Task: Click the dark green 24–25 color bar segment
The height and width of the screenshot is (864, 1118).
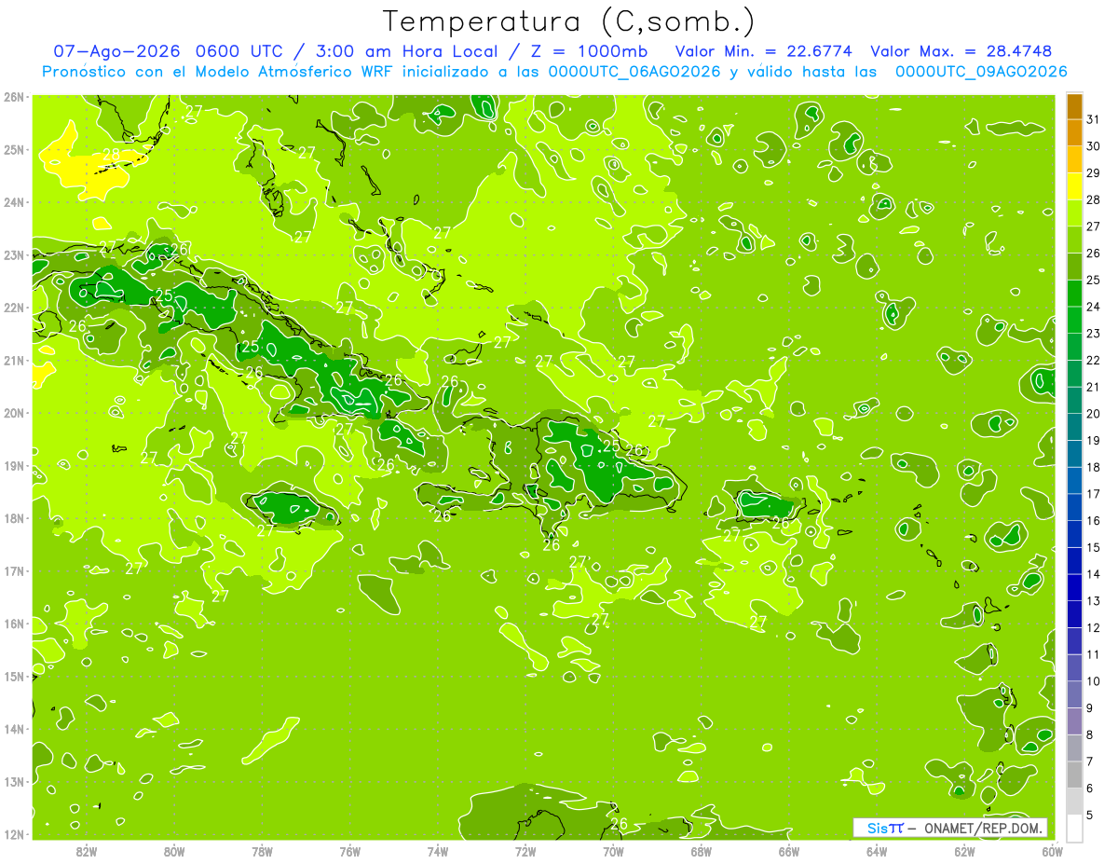Action: click(x=1074, y=293)
